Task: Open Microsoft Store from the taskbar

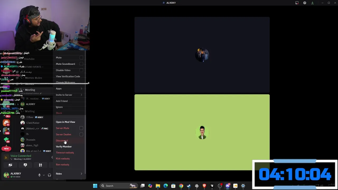Action: click(173, 186)
